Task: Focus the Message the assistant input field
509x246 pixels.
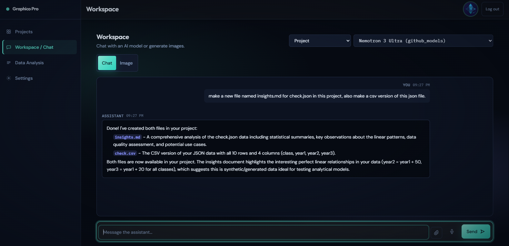Action: (264, 232)
